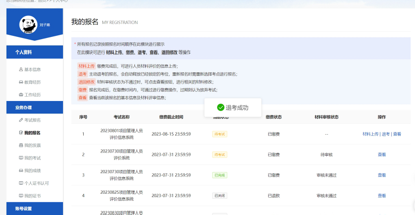The width and height of the screenshot is (415, 215).
Task: Click the pencil icon beside 考试报名
Action: [x=21, y=120]
